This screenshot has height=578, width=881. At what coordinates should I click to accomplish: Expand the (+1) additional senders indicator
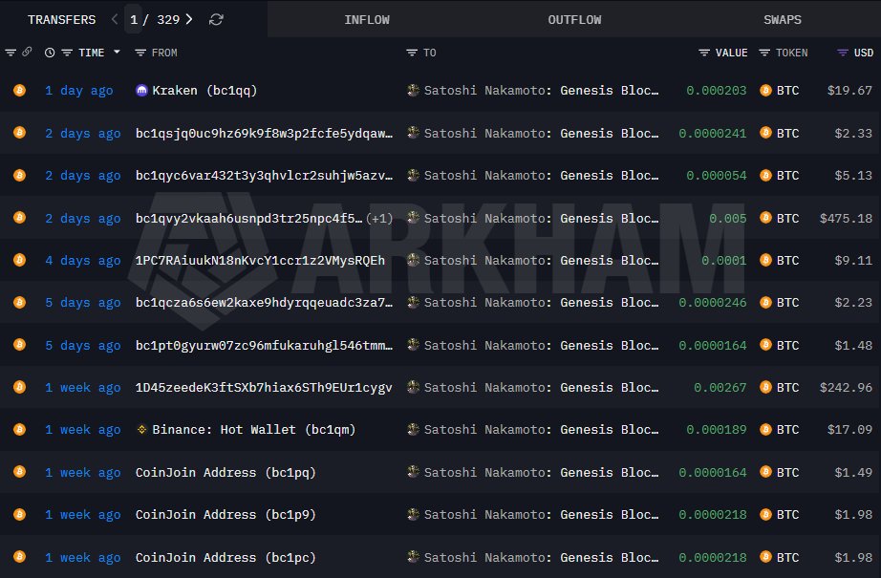pyautogui.click(x=379, y=218)
